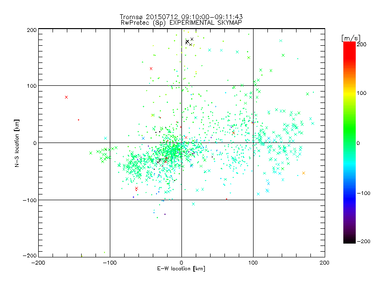Click the '-100' tick label on the N-S axis
The image size is (382, 286).
(x=30, y=200)
